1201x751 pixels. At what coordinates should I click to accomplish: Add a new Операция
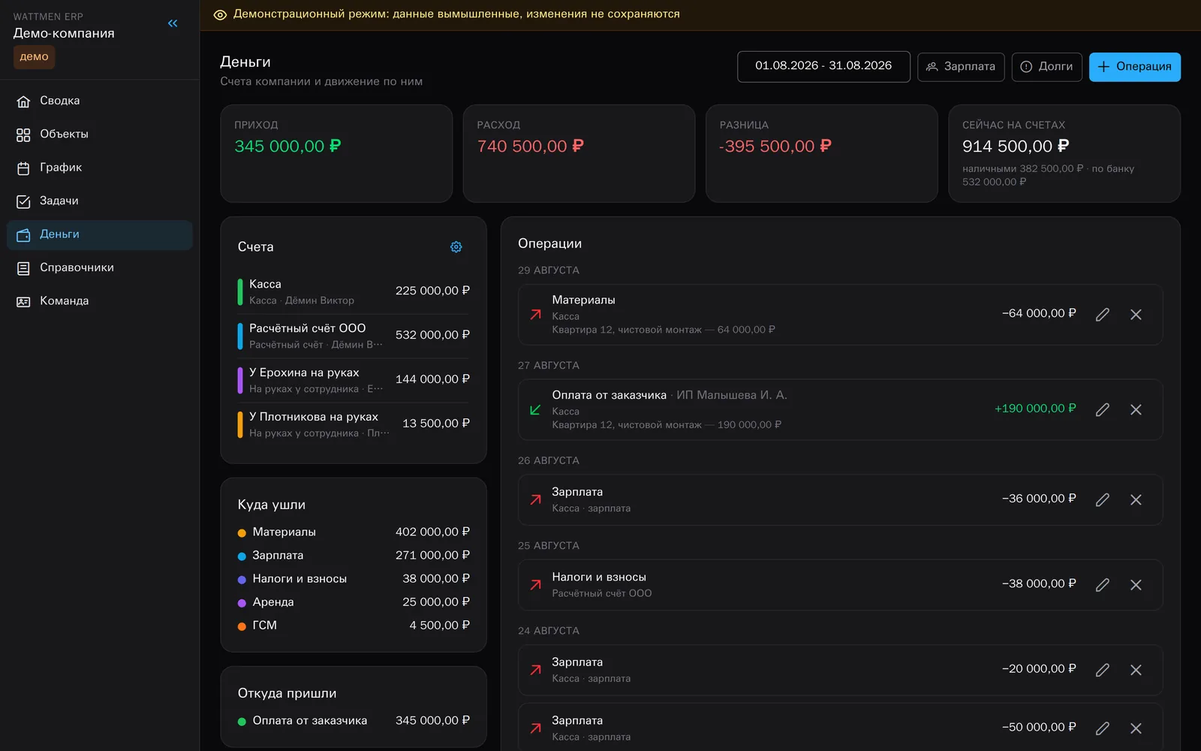[x=1135, y=67]
